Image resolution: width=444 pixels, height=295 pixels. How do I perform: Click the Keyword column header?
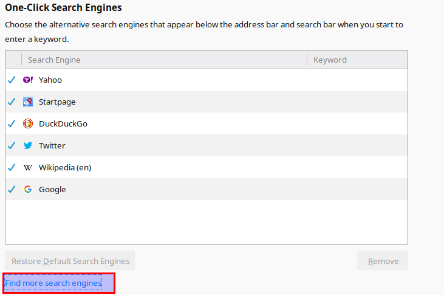(x=357, y=60)
